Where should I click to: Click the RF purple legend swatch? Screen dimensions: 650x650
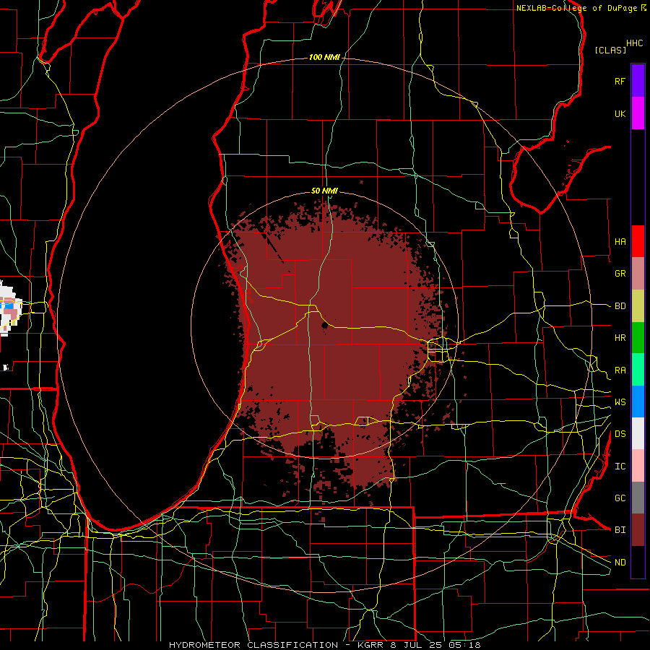(638, 81)
